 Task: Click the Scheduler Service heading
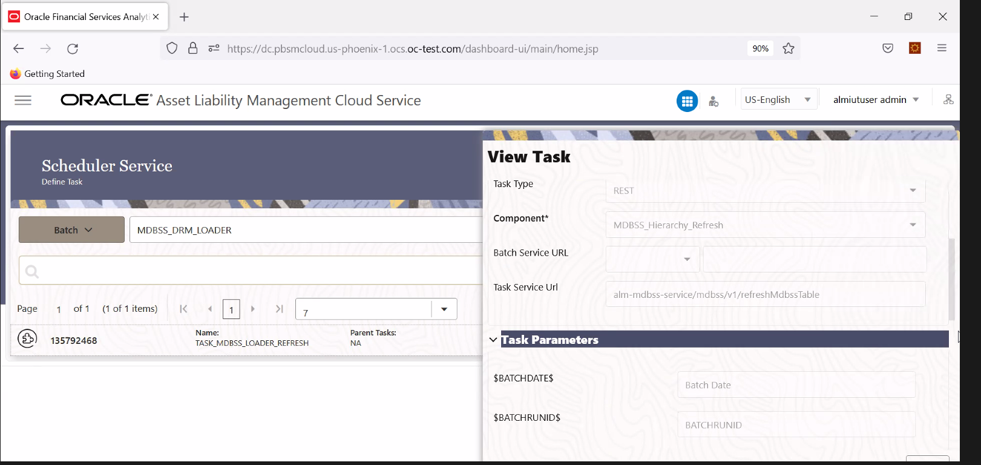click(x=107, y=166)
